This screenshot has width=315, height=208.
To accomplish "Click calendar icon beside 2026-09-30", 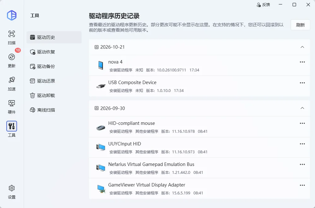I will [x=97, y=108].
